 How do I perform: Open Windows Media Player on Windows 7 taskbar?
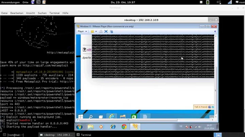click(x=101, y=127)
